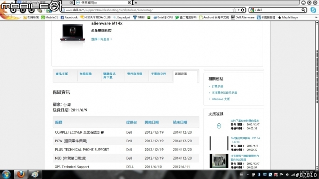Viewport: 319px width, 179px height.
Task: Select the 手冊與文件 page tab
Action: pos(159,74)
